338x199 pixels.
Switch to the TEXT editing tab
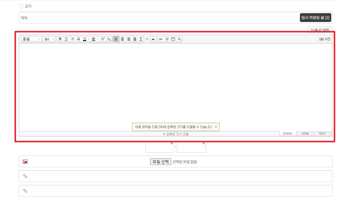[x=322, y=134]
